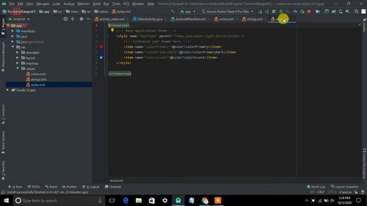Open the File menu
Image resolution: width=367 pixels, height=206 pixels.
tap(11, 4)
